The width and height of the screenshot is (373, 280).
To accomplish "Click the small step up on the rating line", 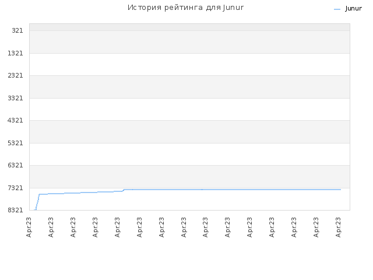I will 123,190.
